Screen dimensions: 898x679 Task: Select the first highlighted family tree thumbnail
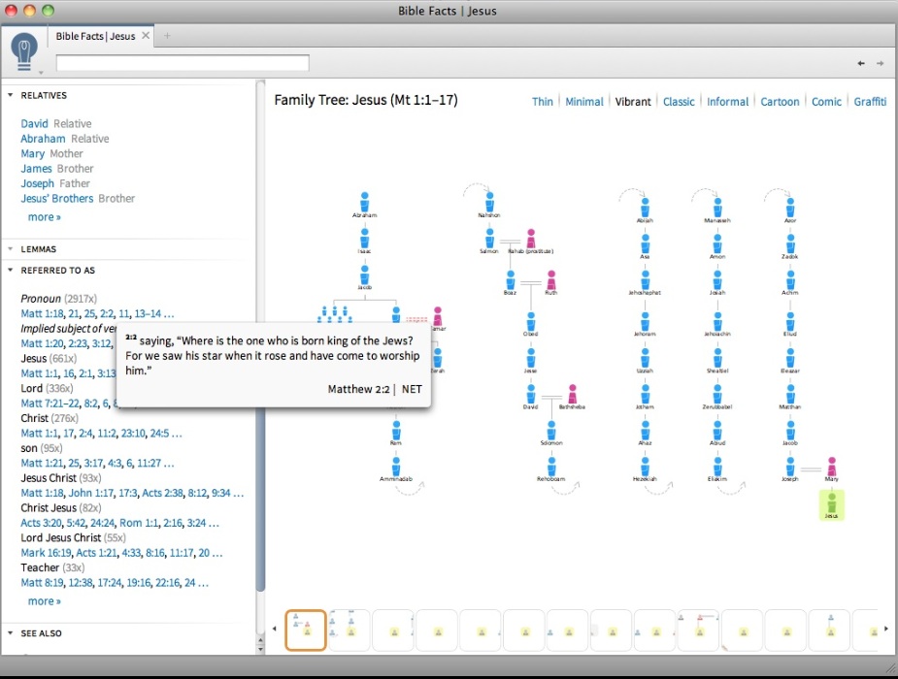(305, 630)
